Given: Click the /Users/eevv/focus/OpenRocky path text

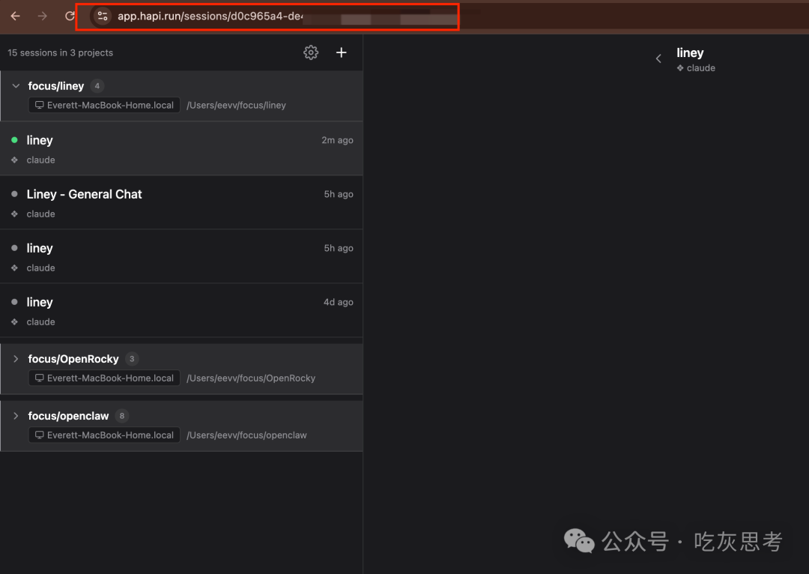Looking at the screenshot, I should pos(251,378).
